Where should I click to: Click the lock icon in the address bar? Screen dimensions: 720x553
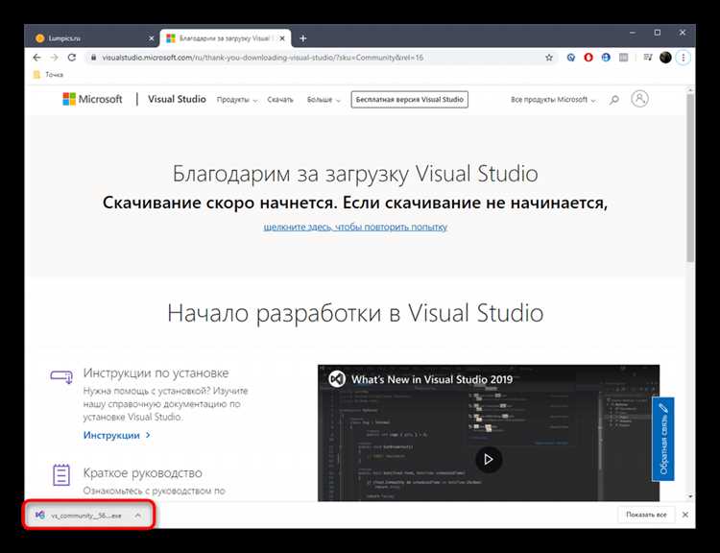tap(93, 58)
